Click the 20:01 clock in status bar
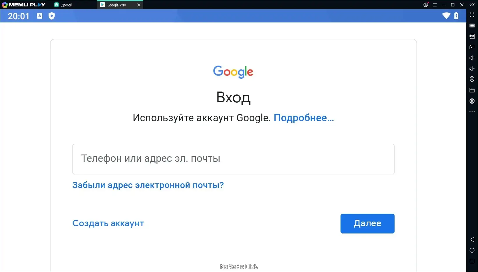478x272 pixels. (19, 16)
